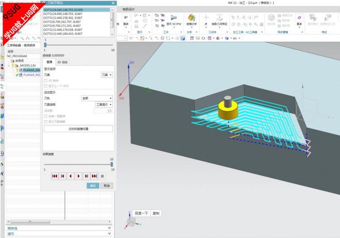Image resolution: width=340 pixels, height=238 pixels.
Task: Click the yellow tool cylinder in viewport
Action: click(x=228, y=110)
